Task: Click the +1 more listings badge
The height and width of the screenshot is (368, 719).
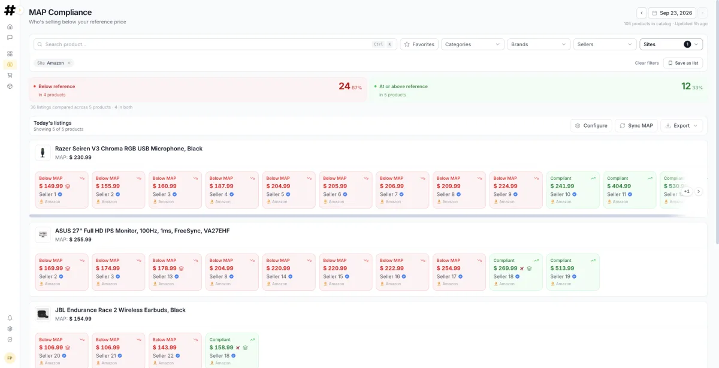Action: point(687,192)
